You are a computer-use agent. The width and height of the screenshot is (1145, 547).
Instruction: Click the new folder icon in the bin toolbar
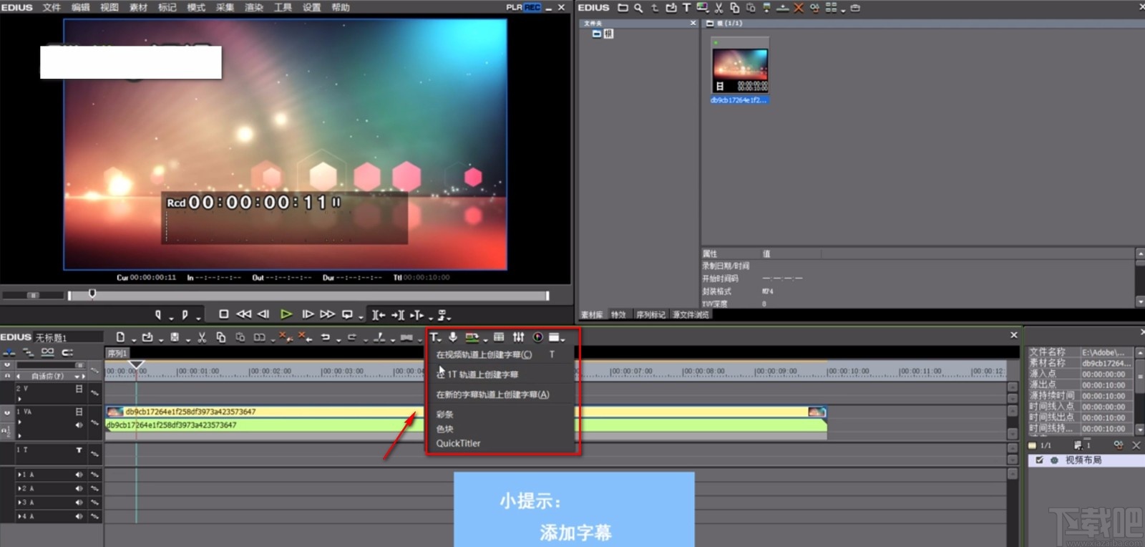click(x=623, y=8)
